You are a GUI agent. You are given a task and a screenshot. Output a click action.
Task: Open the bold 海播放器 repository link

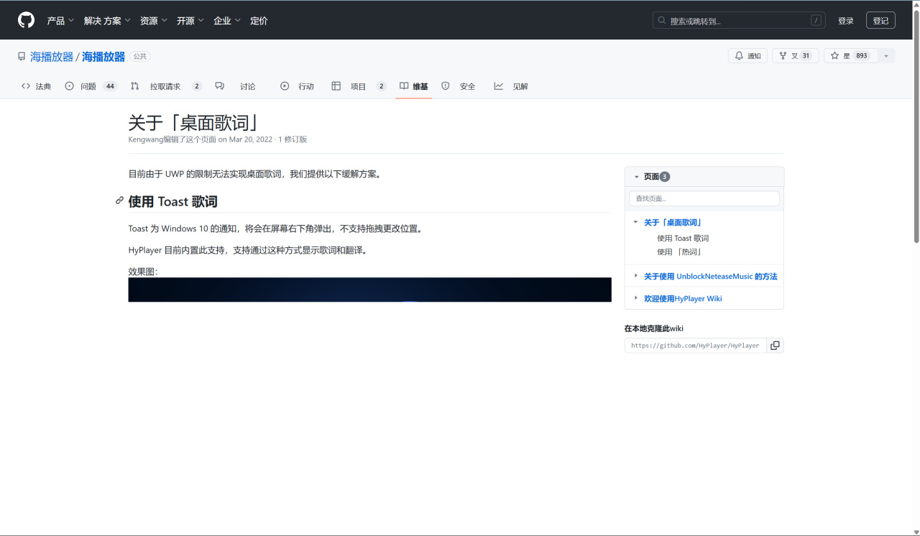103,56
